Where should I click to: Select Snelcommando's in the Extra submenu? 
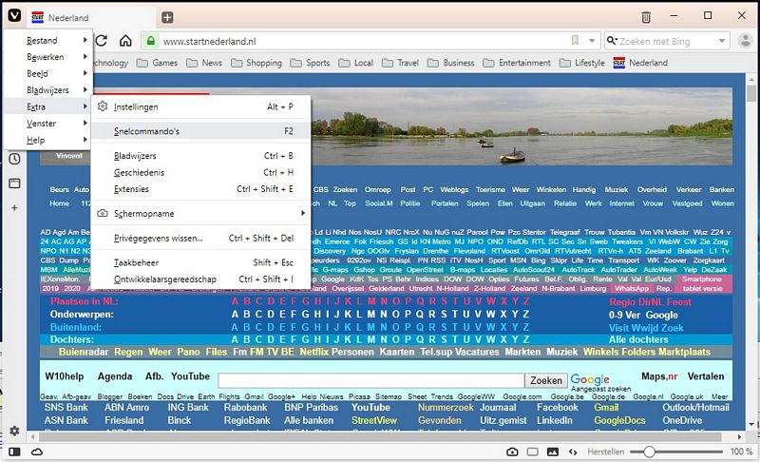(200, 131)
